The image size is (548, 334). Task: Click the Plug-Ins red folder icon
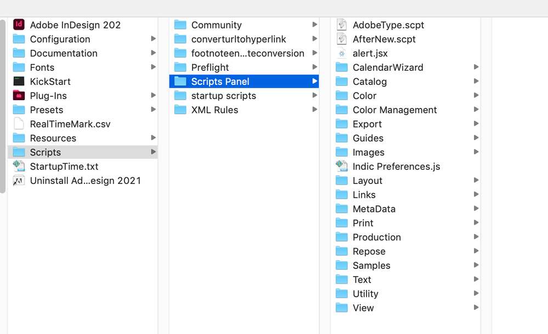(19, 95)
